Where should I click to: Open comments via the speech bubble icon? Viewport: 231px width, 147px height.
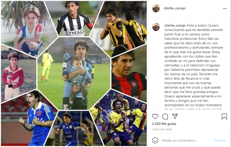click(165, 117)
